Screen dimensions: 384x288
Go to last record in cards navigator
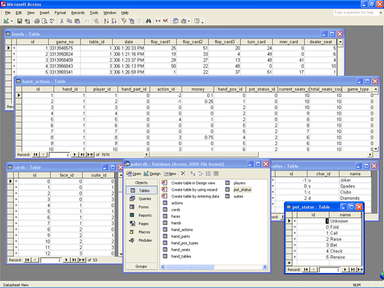[74, 260]
